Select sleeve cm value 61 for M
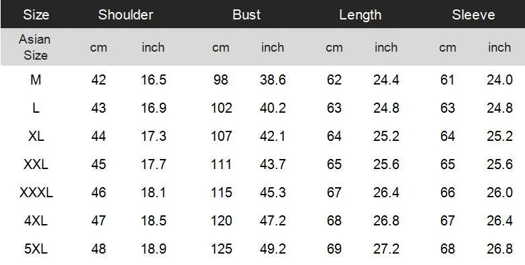 pos(447,80)
